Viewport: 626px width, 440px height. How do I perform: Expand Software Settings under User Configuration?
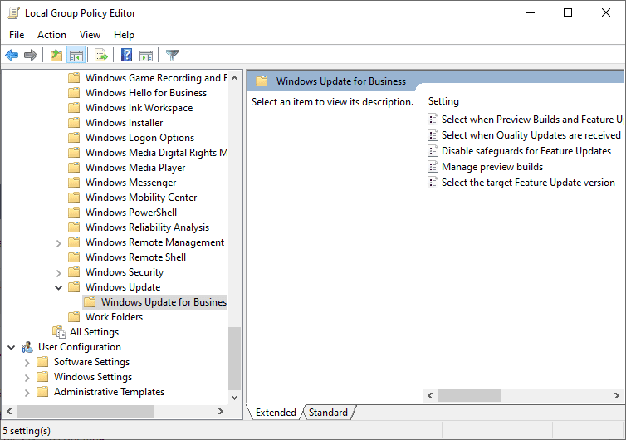[27, 363]
